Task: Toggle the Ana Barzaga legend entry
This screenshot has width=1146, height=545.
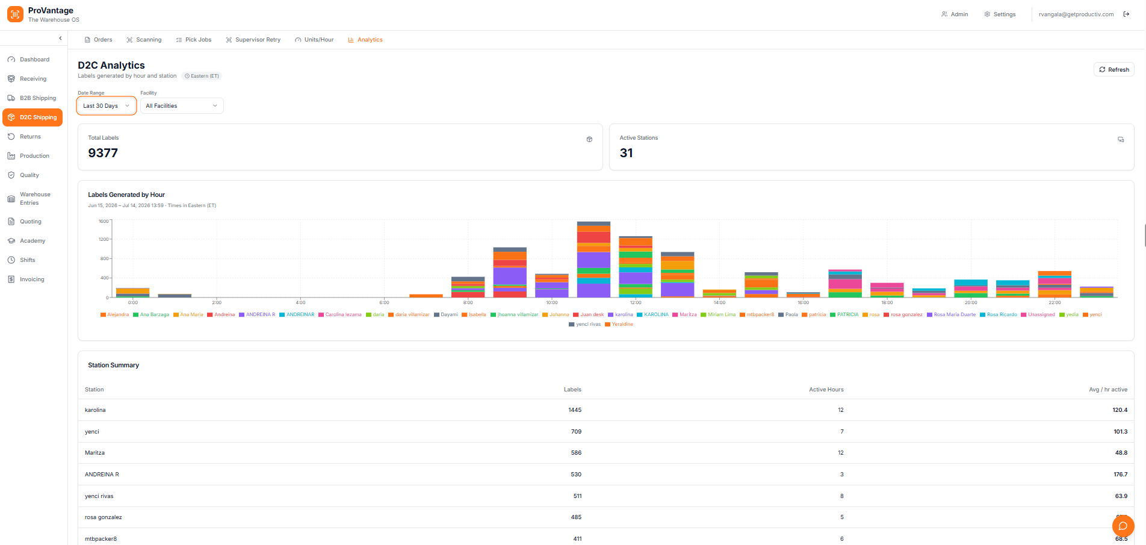Action: pyautogui.click(x=151, y=314)
